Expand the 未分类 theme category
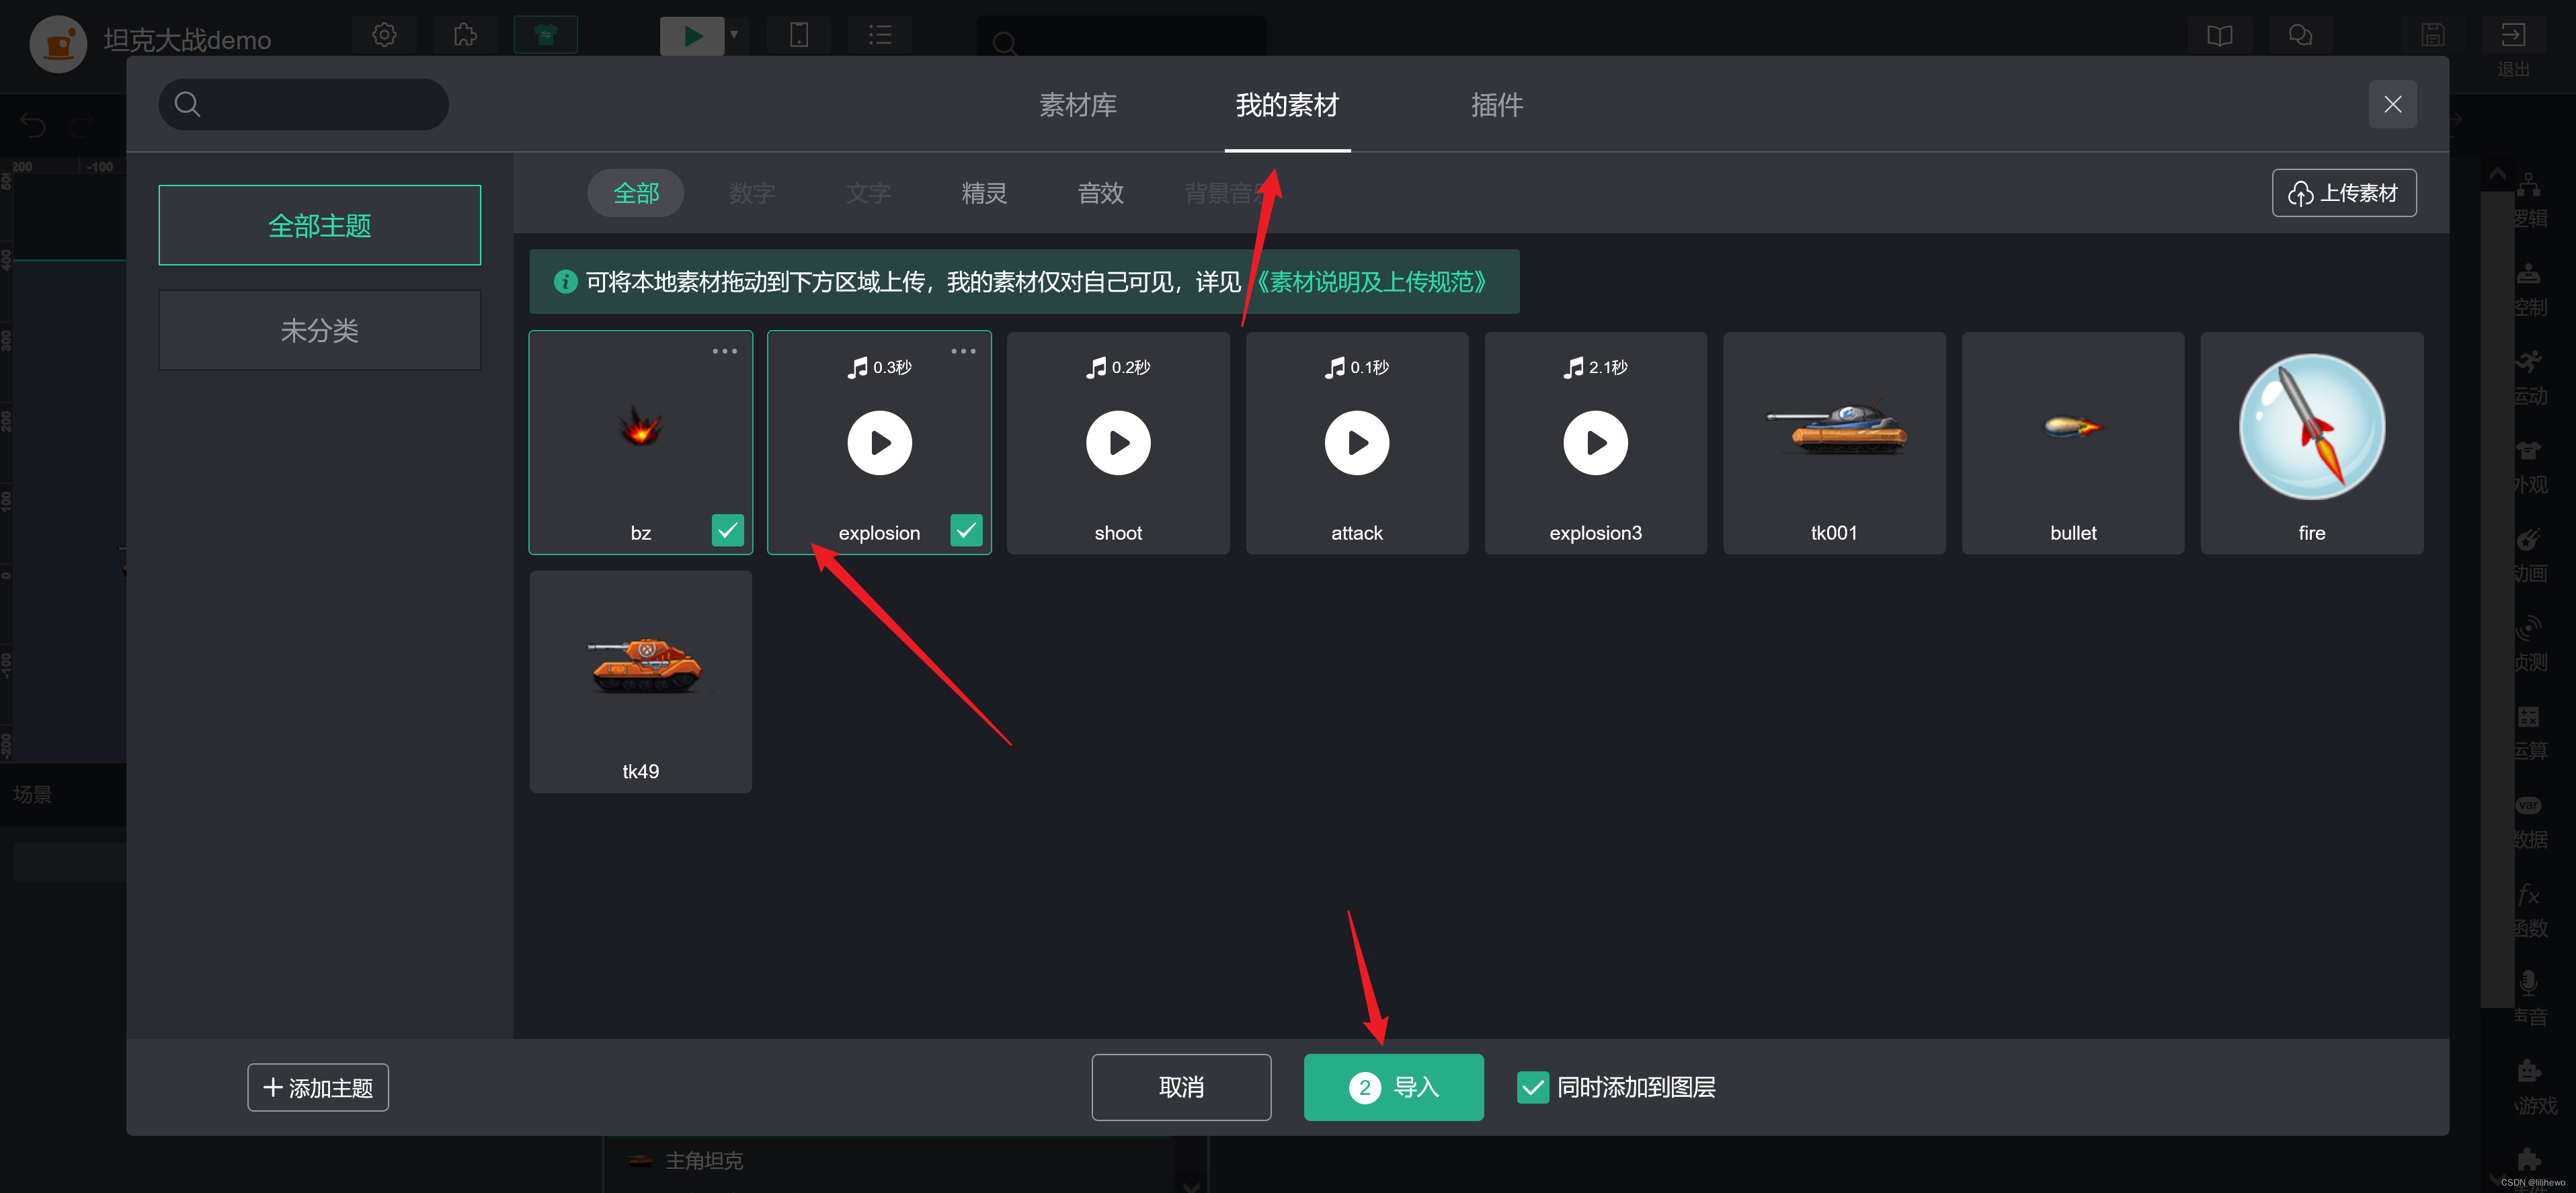The image size is (2576, 1193). [x=319, y=330]
